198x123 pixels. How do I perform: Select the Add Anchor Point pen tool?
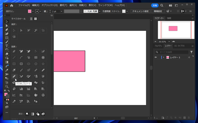tap(21, 51)
